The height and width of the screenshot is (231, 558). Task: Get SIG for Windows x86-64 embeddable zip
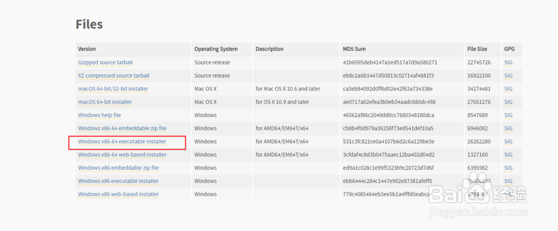tap(508, 128)
